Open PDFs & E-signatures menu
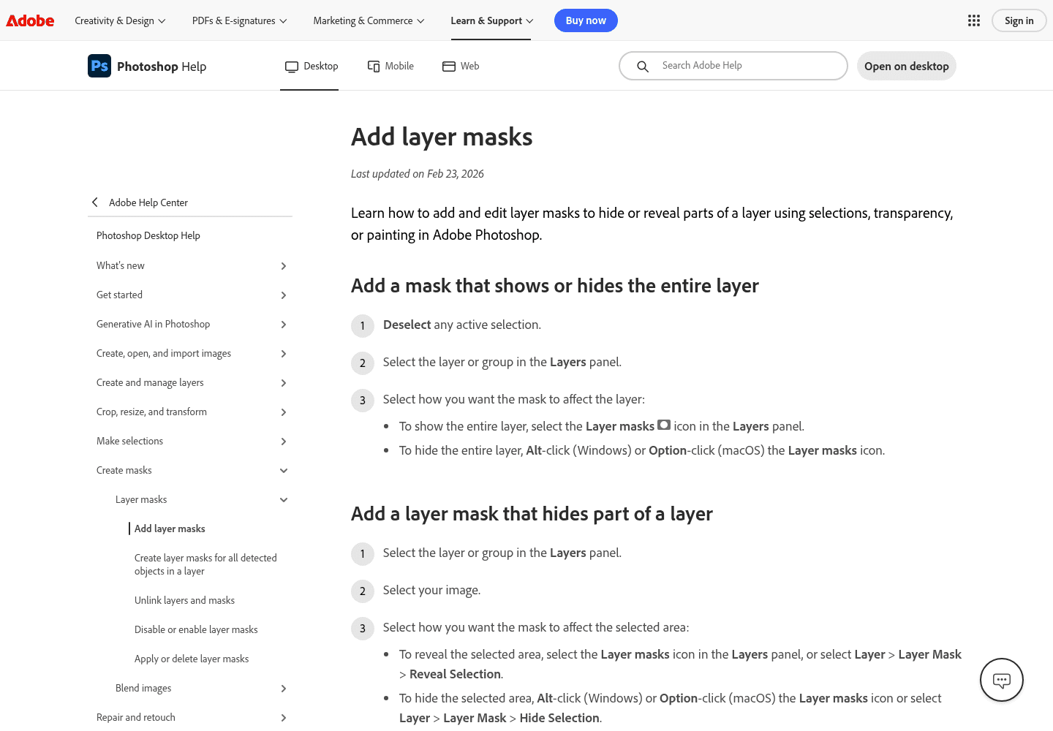This screenshot has width=1053, height=731. point(240,20)
